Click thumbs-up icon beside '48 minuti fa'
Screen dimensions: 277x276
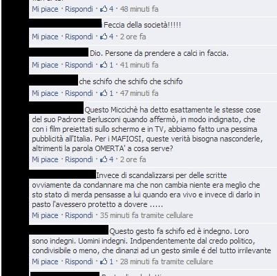(x=104, y=9)
